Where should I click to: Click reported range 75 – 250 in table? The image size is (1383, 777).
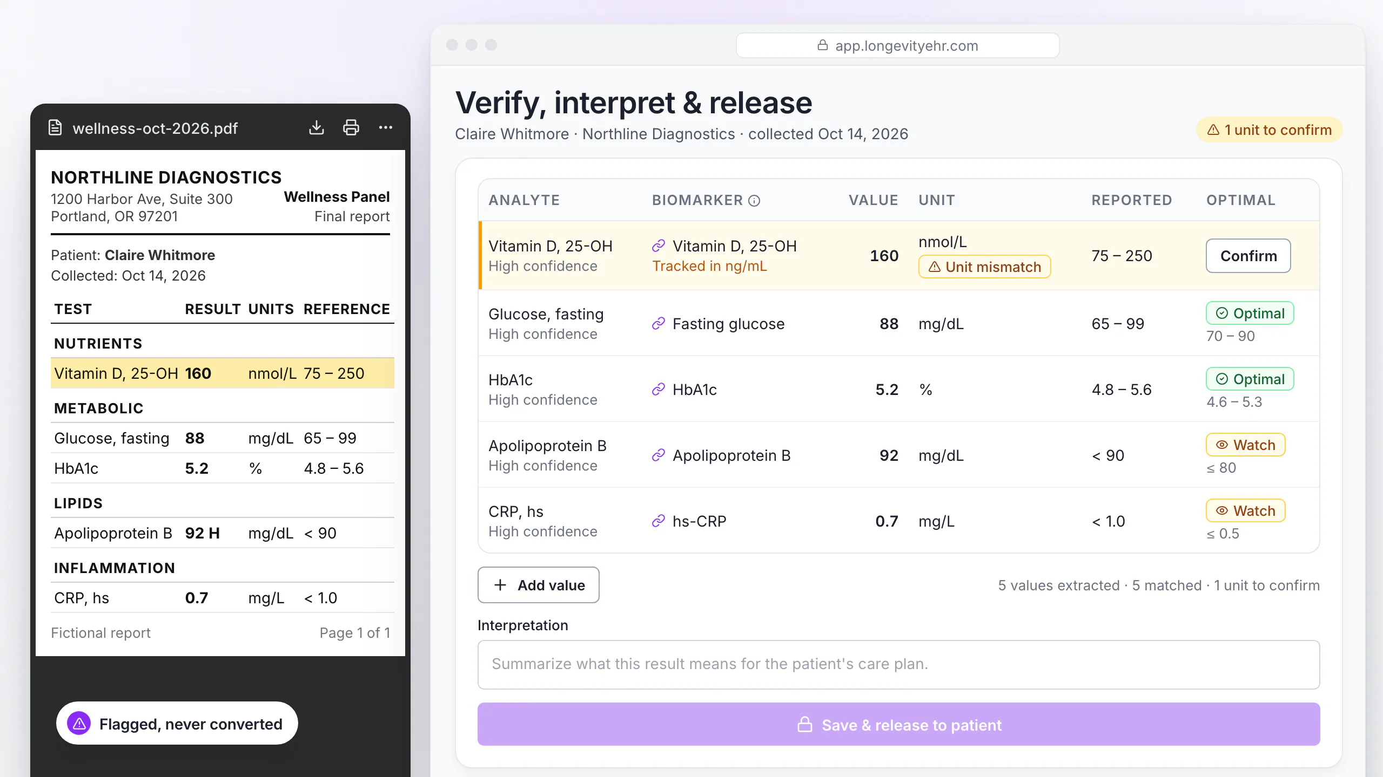point(1122,256)
